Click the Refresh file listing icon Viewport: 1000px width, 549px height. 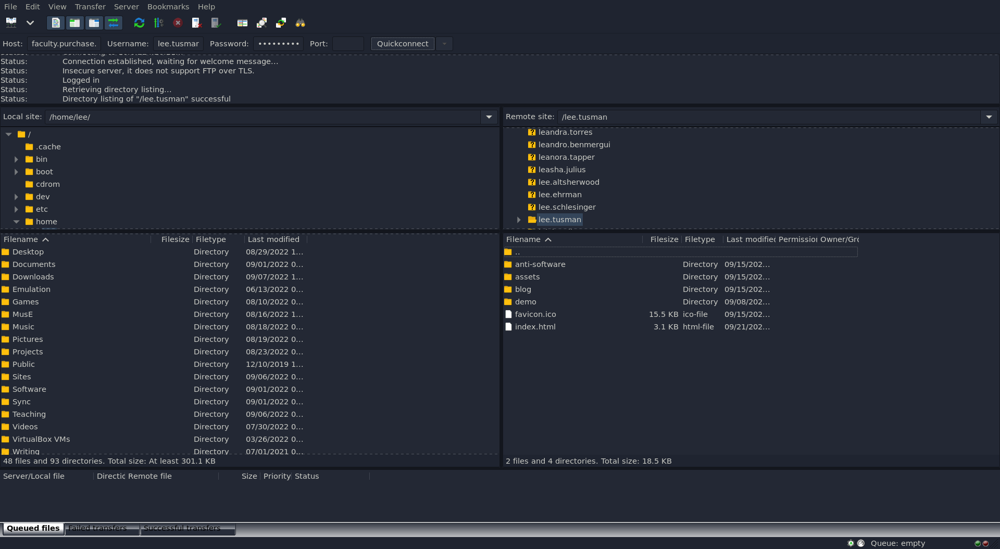point(139,23)
